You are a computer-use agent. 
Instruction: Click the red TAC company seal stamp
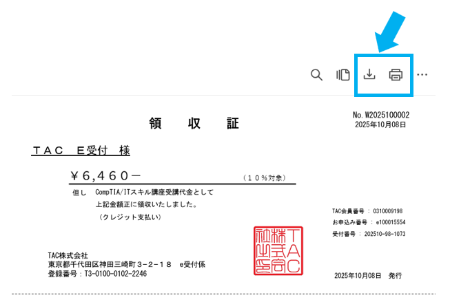[x=276, y=250]
